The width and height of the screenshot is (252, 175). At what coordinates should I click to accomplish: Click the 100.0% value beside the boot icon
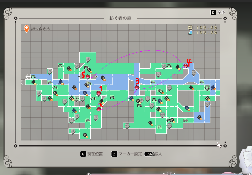point(207,32)
